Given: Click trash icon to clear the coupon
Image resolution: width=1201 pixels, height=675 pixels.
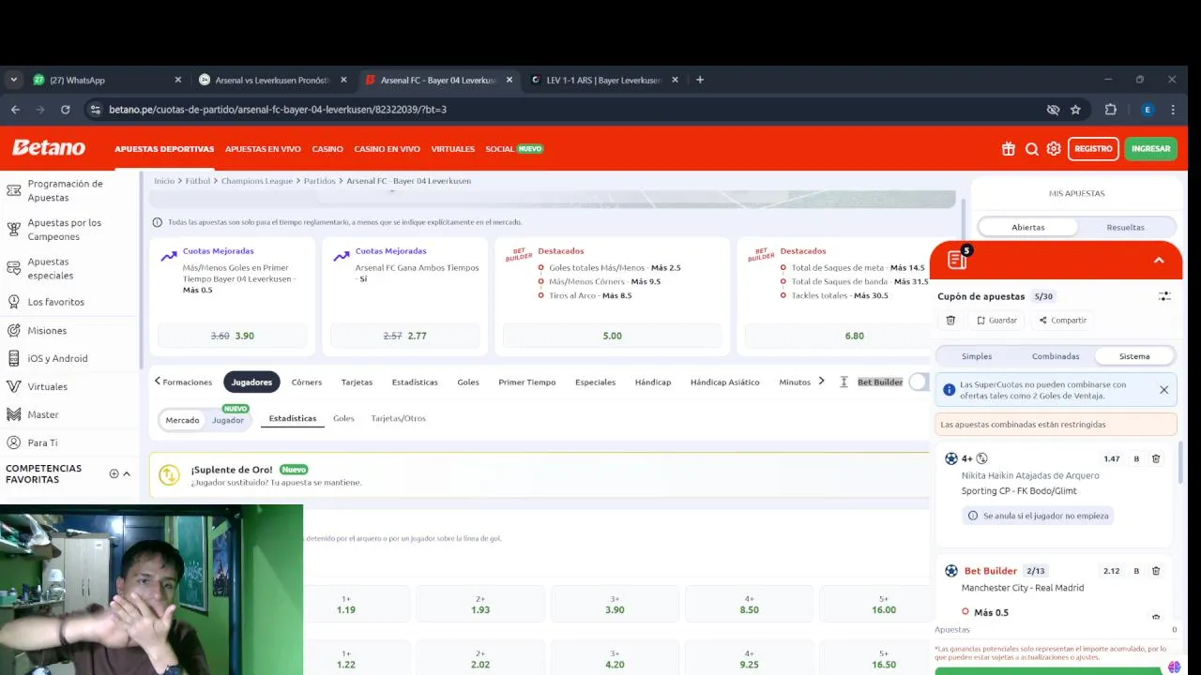Looking at the screenshot, I should point(950,321).
